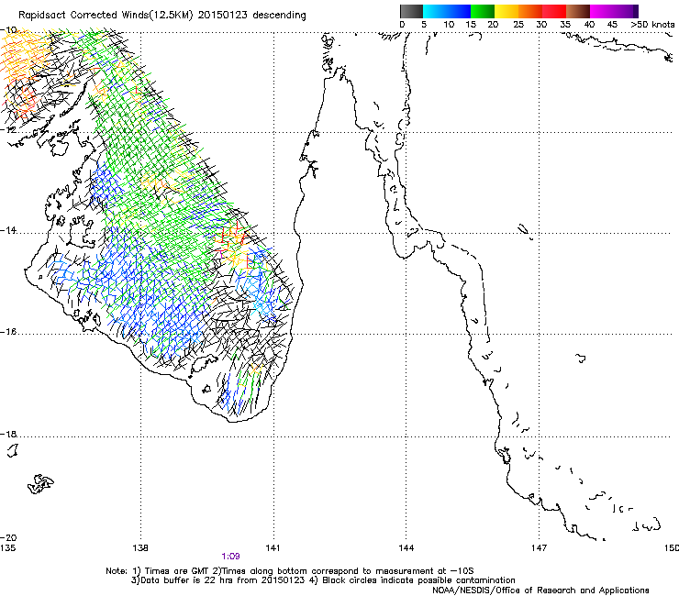Screen dimensions: 679x596
Task: Click the yellow 20-25 knots legend segment
Action: [x=506, y=11]
